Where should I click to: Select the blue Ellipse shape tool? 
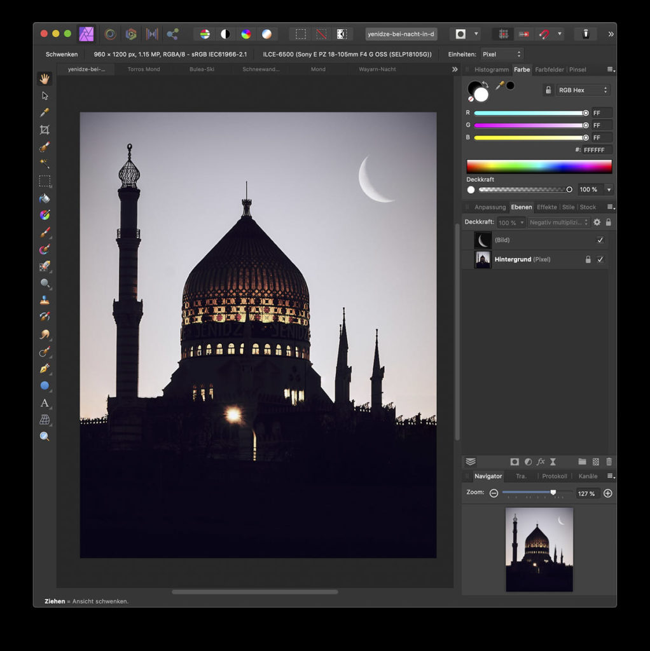click(x=45, y=386)
